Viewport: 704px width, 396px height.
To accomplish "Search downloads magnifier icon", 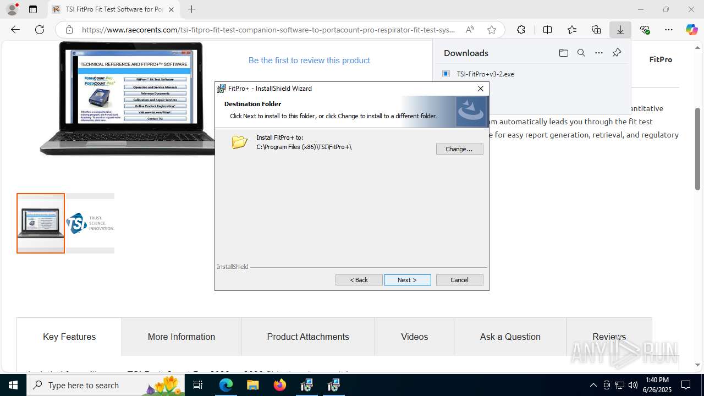I will coord(581,53).
